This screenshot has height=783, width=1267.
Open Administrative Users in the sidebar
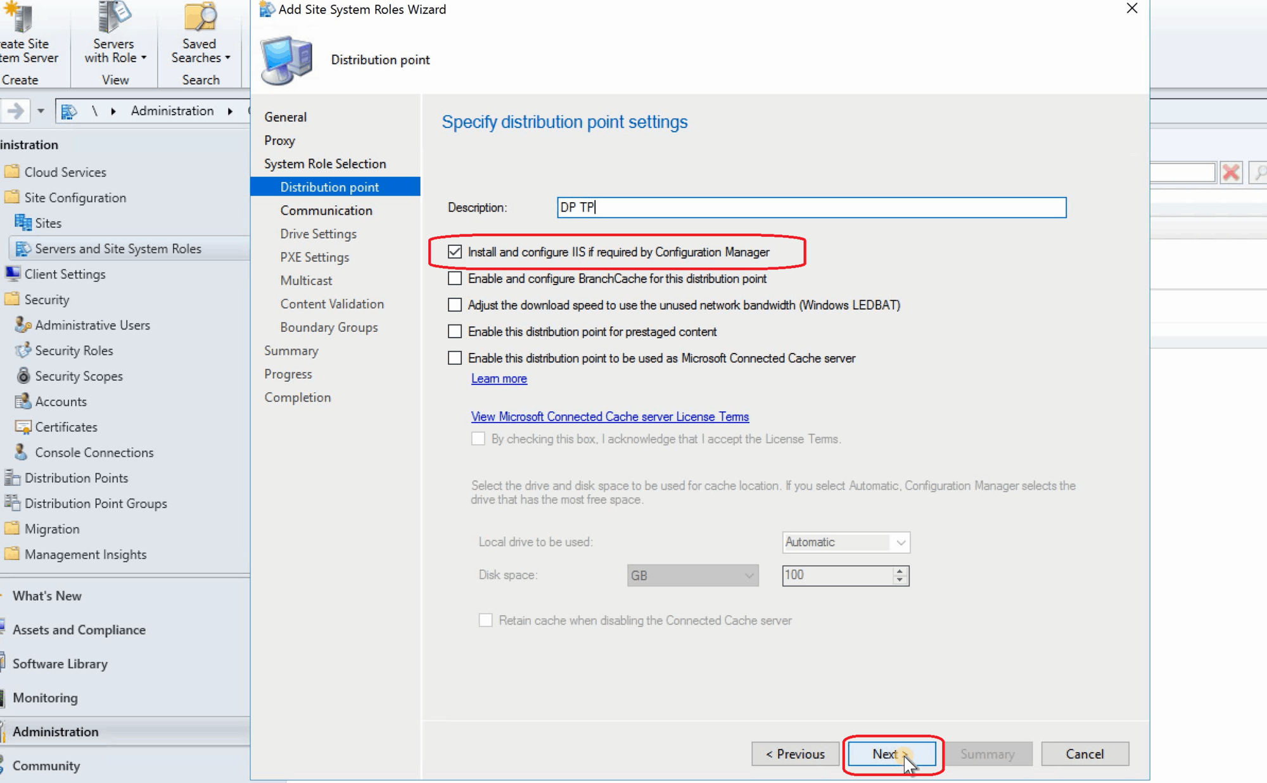click(92, 325)
